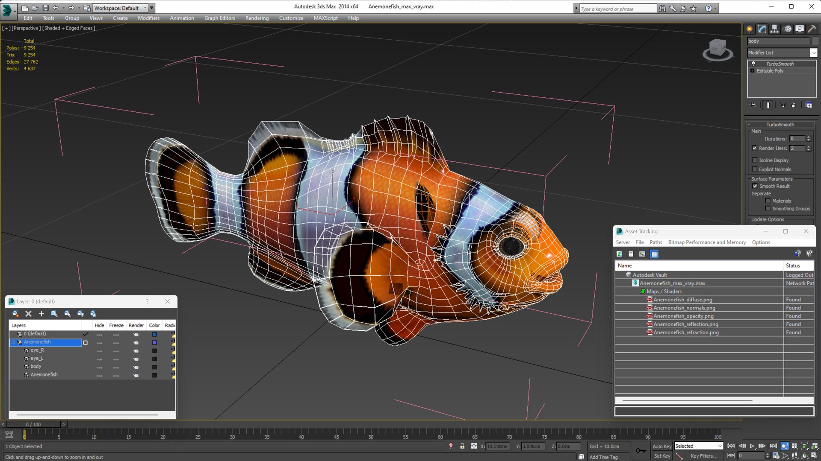Click the Refresh icon in Asset Tracking
Screen dimensions: 821x461
coord(619,254)
